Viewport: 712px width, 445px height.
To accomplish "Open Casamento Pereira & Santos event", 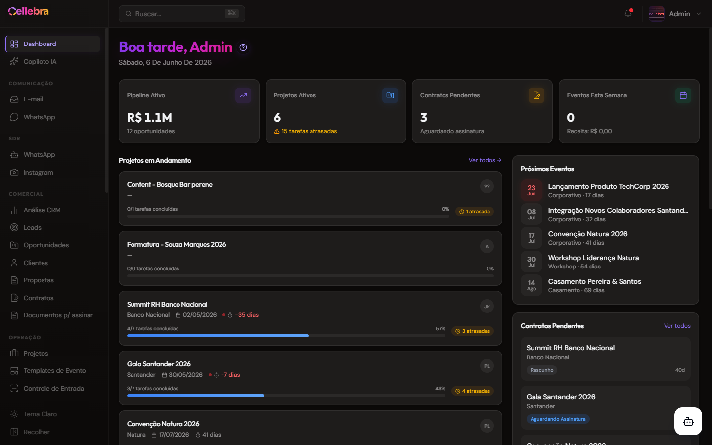I will click(606, 285).
